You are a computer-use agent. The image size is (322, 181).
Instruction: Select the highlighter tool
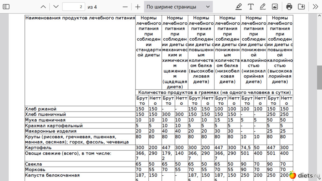click(x=239, y=7)
